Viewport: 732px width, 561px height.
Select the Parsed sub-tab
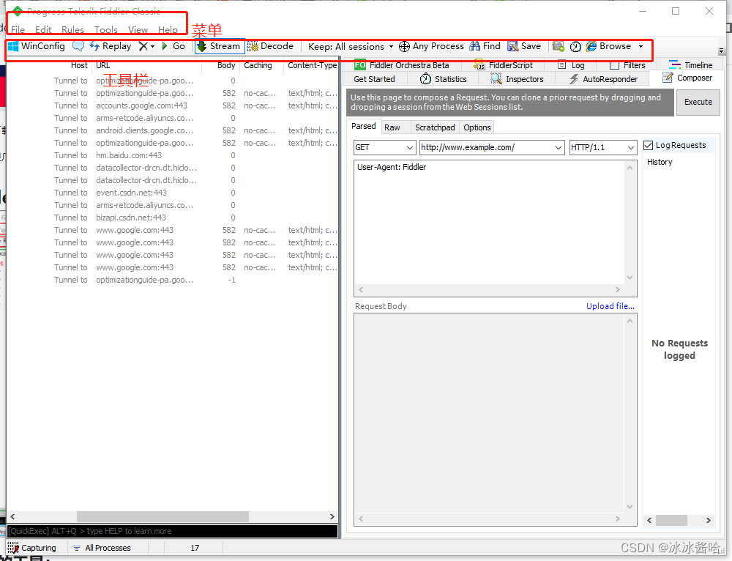[x=364, y=126]
